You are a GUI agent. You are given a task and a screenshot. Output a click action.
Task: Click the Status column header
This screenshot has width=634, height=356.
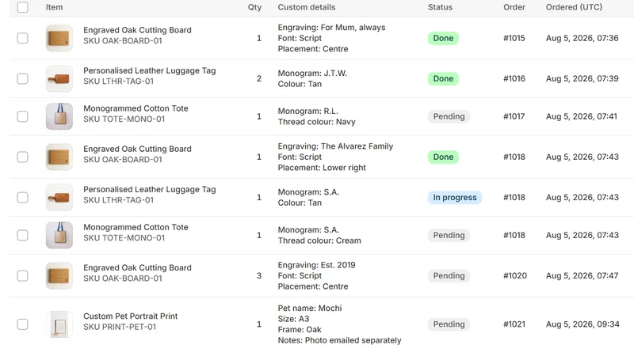[440, 7]
